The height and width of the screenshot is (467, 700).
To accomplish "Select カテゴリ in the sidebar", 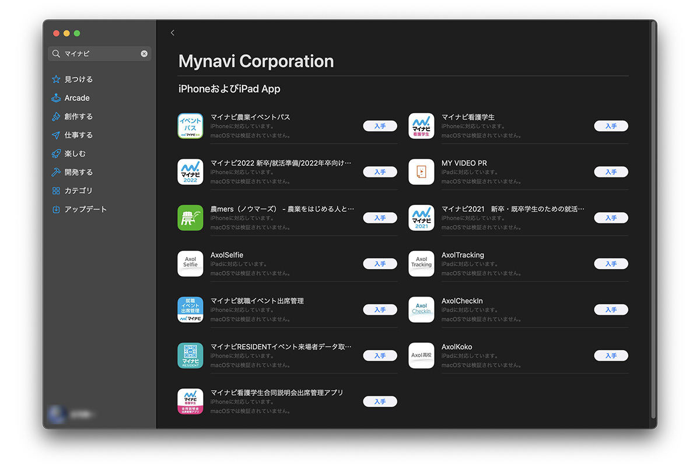I will click(x=79, y=191).
